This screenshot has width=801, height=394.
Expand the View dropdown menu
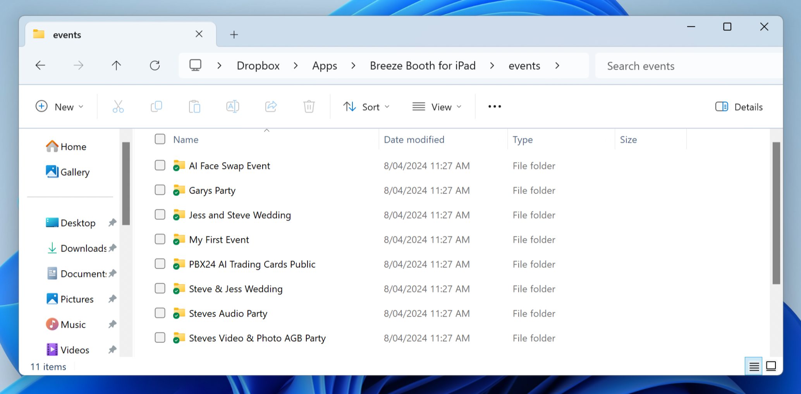click(437, 107)
